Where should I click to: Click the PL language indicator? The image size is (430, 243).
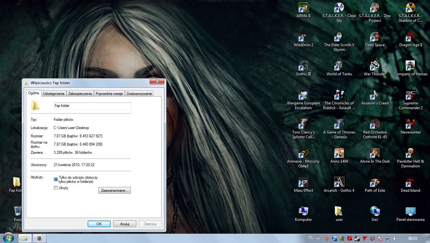(311, 238)
